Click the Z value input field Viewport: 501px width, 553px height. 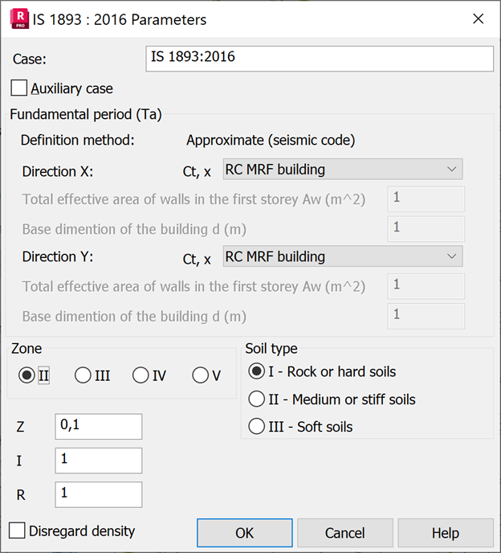[98, 427]
